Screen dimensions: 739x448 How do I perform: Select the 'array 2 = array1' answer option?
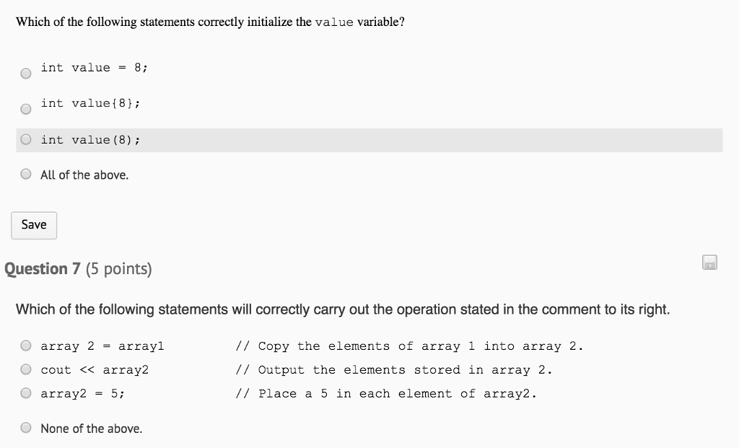click(25, 345)
